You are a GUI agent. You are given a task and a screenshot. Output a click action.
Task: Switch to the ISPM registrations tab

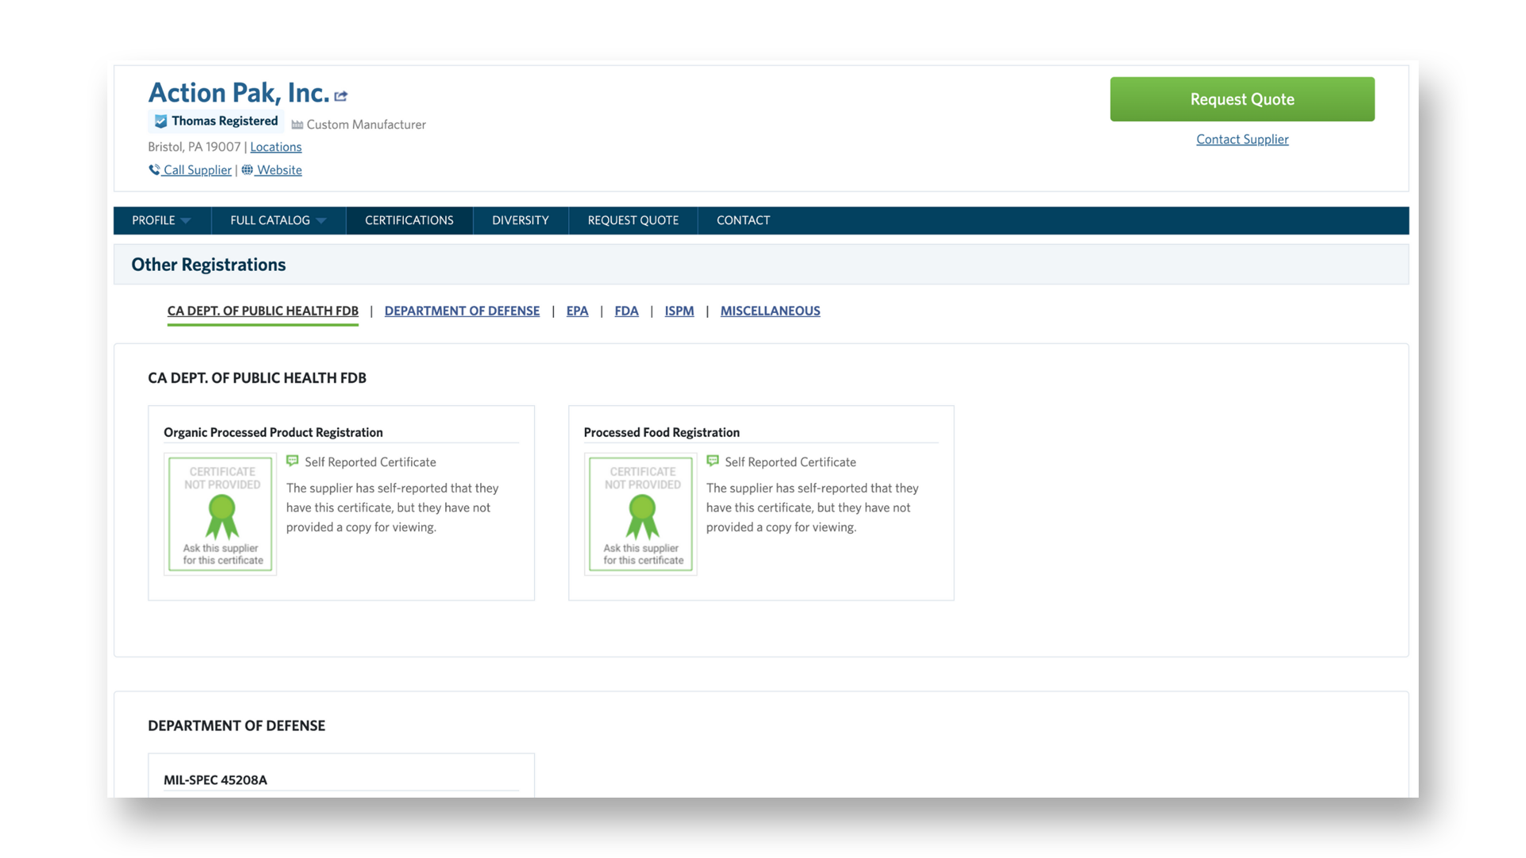pos(680,311)
